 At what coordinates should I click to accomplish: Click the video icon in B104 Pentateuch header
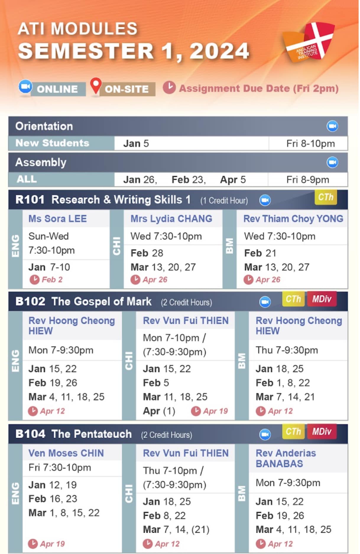[x=265, y=434]
